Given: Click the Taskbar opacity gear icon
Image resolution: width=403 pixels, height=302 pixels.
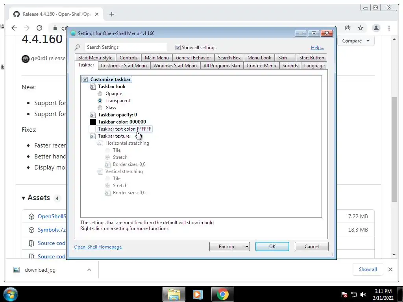Looking at the screenshot, I should point(92,115).
